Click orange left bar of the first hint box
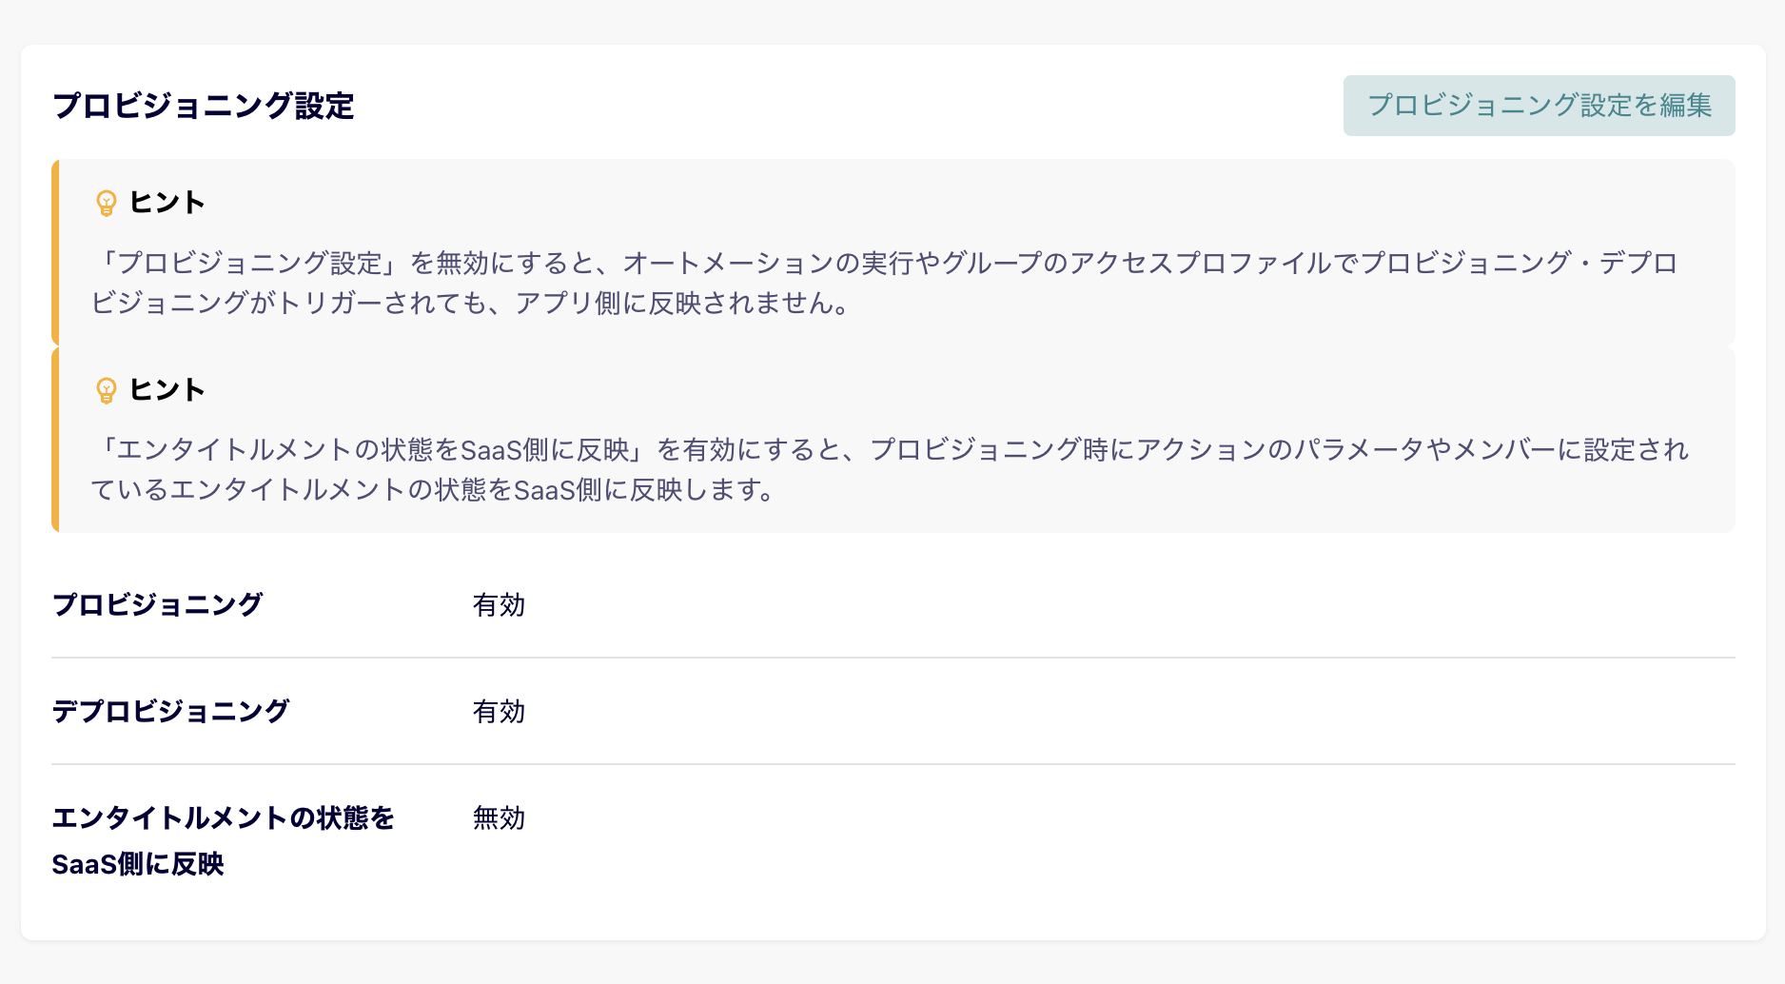Viewport: 1785px width, 984px height. (55, 252)
